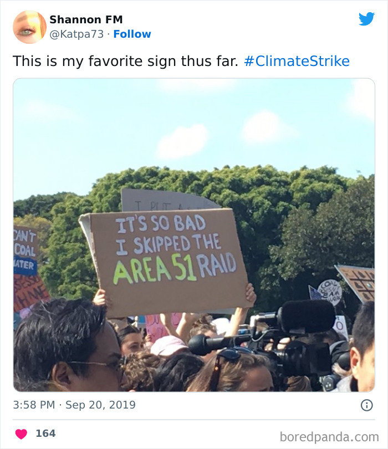Click the Twitter bird logo

click(366, 19)
